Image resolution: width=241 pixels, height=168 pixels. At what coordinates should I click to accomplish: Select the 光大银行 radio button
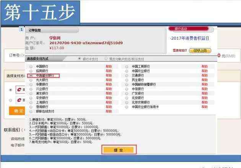click(31, 80)
